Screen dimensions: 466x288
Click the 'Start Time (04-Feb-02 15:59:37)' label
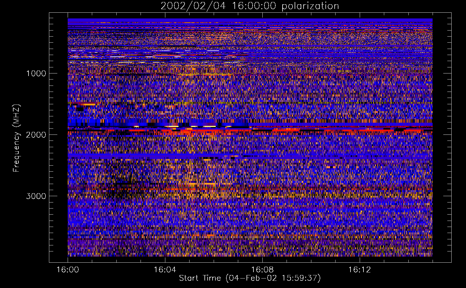point(250,278)
